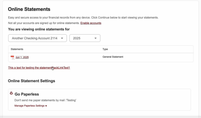Click the "Don't send me paper statements" text
Screen dimensions: 201x118
[45, 100]
